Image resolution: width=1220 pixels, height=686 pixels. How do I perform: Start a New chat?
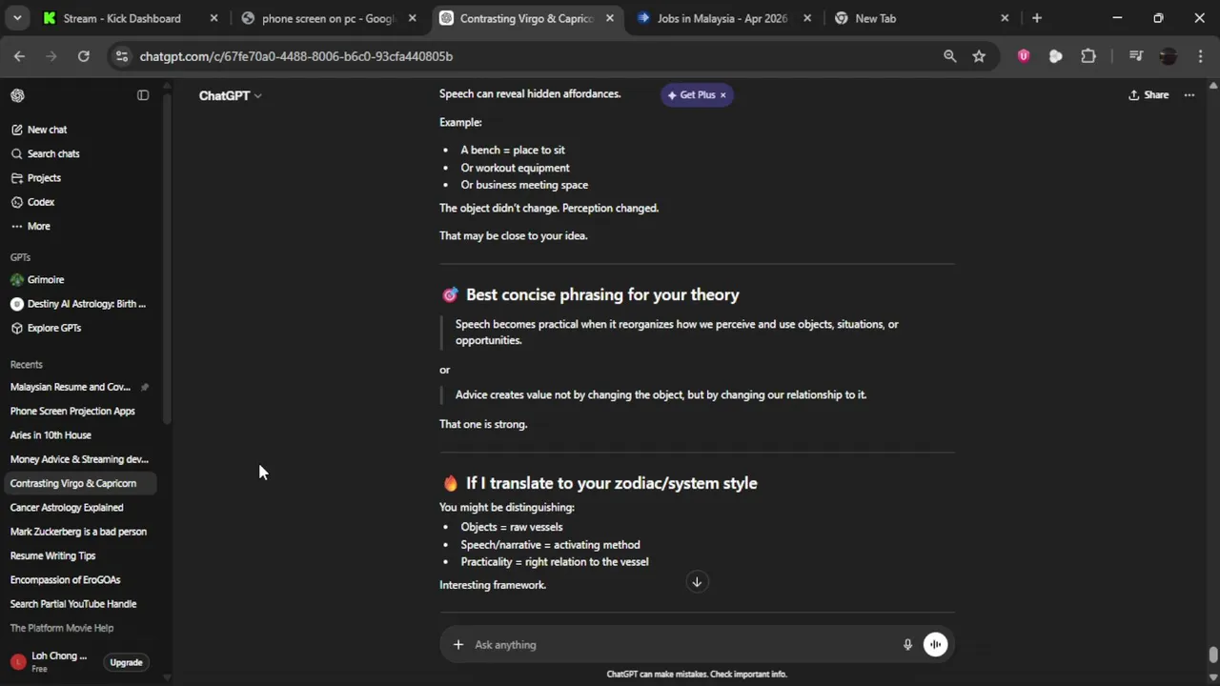point(47,130)
